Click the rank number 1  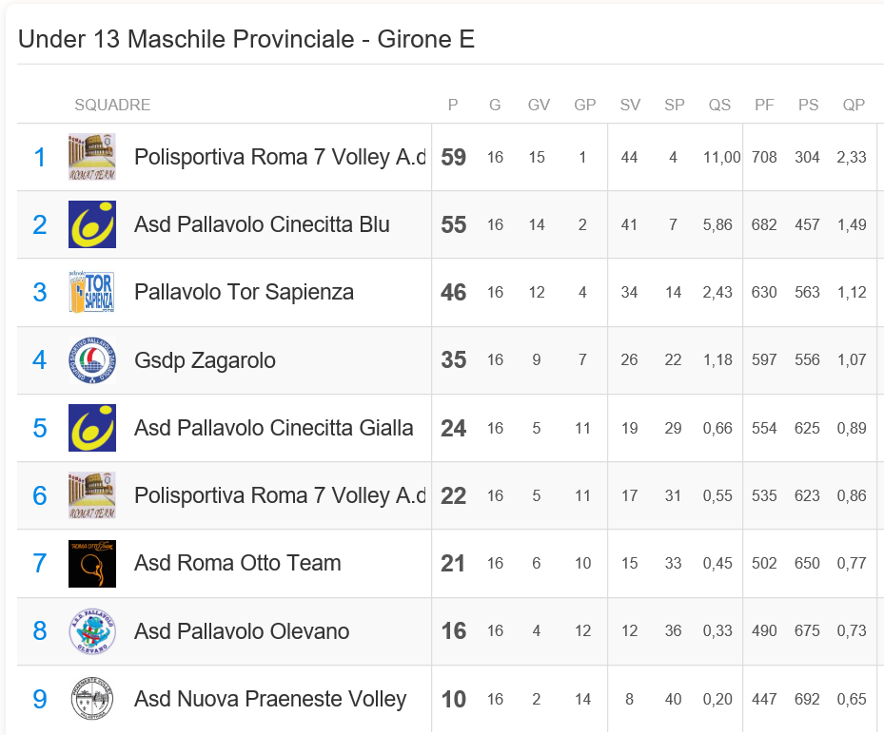39,157
